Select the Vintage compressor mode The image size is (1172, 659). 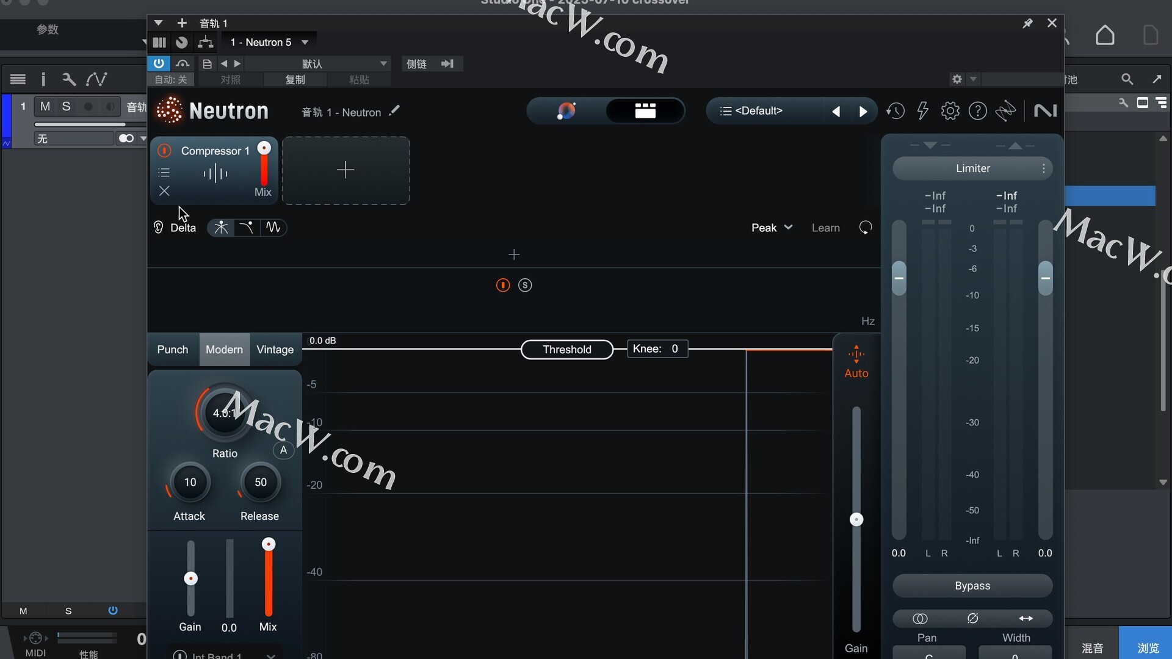[x=275, y=350]
